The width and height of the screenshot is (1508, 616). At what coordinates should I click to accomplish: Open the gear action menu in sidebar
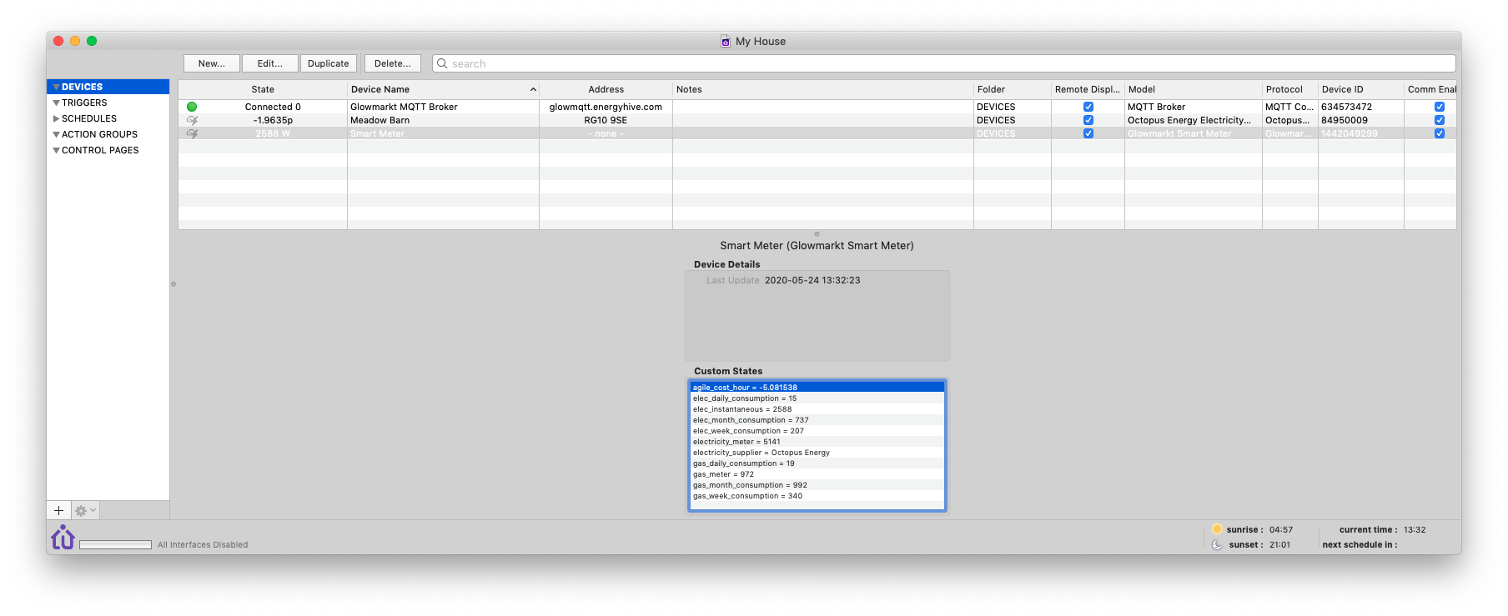pyautogui.click(x=85, y=510)
